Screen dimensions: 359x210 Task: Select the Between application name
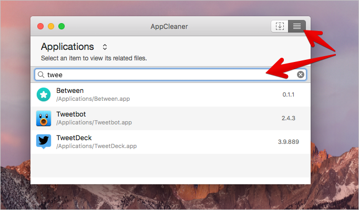70,91
